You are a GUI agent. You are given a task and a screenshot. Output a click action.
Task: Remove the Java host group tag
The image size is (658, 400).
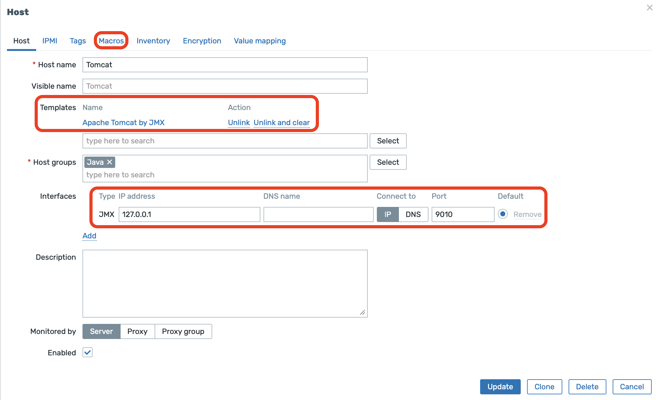tap(110, 162)
